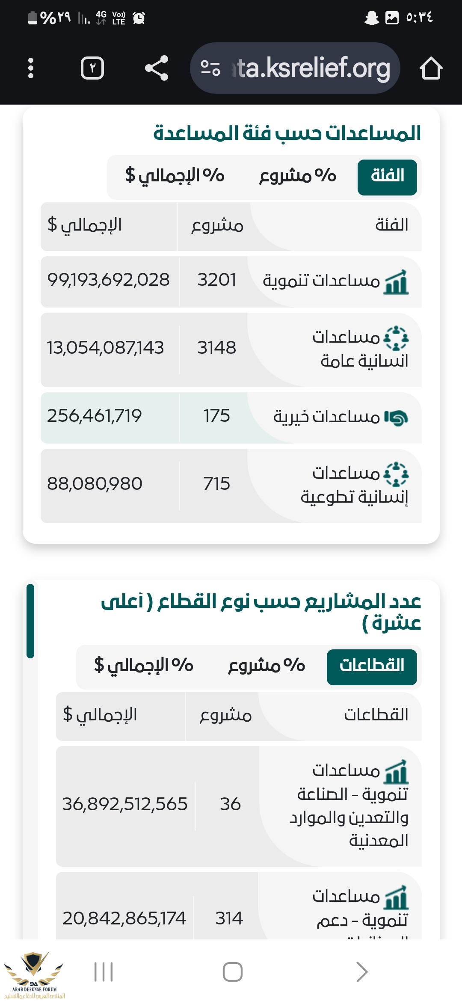This screenshot has width=462, height=1001.
Task: Open the tab switcher showing ٢ tabs
Action: [x=92, y=68]
